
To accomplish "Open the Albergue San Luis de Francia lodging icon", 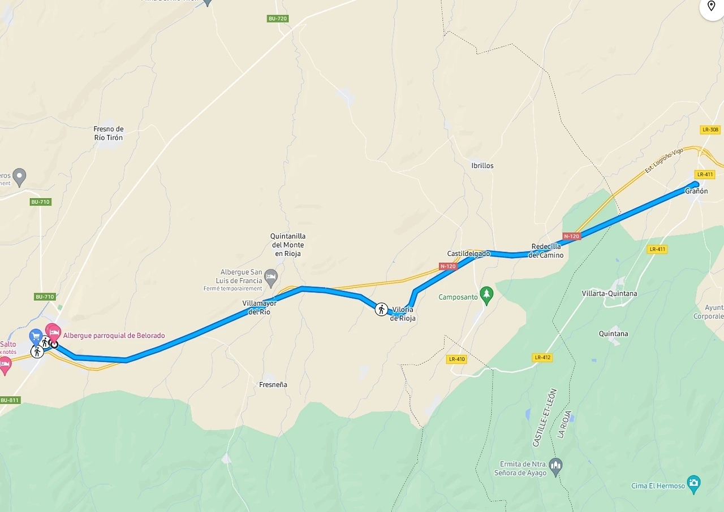I will point(271,277).
